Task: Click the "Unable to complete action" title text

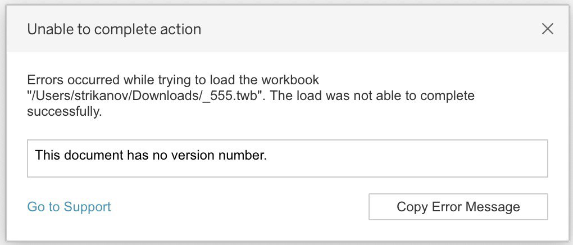Action: pyautogui.click(x=114, y=29)
